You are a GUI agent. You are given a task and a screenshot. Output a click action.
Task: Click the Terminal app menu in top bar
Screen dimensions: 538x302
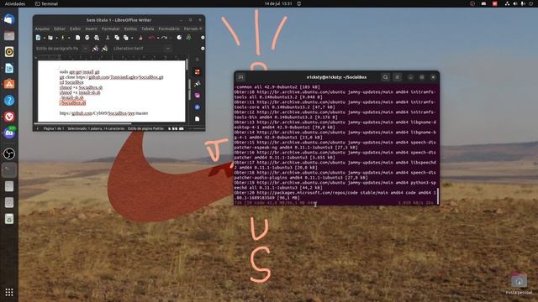(x=46, y=3)
